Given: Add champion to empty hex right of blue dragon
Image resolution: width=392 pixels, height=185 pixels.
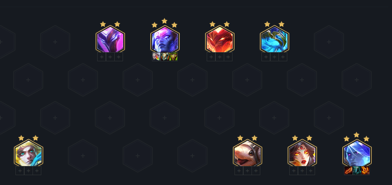Looking at the screenshot, I should (329, 42).
